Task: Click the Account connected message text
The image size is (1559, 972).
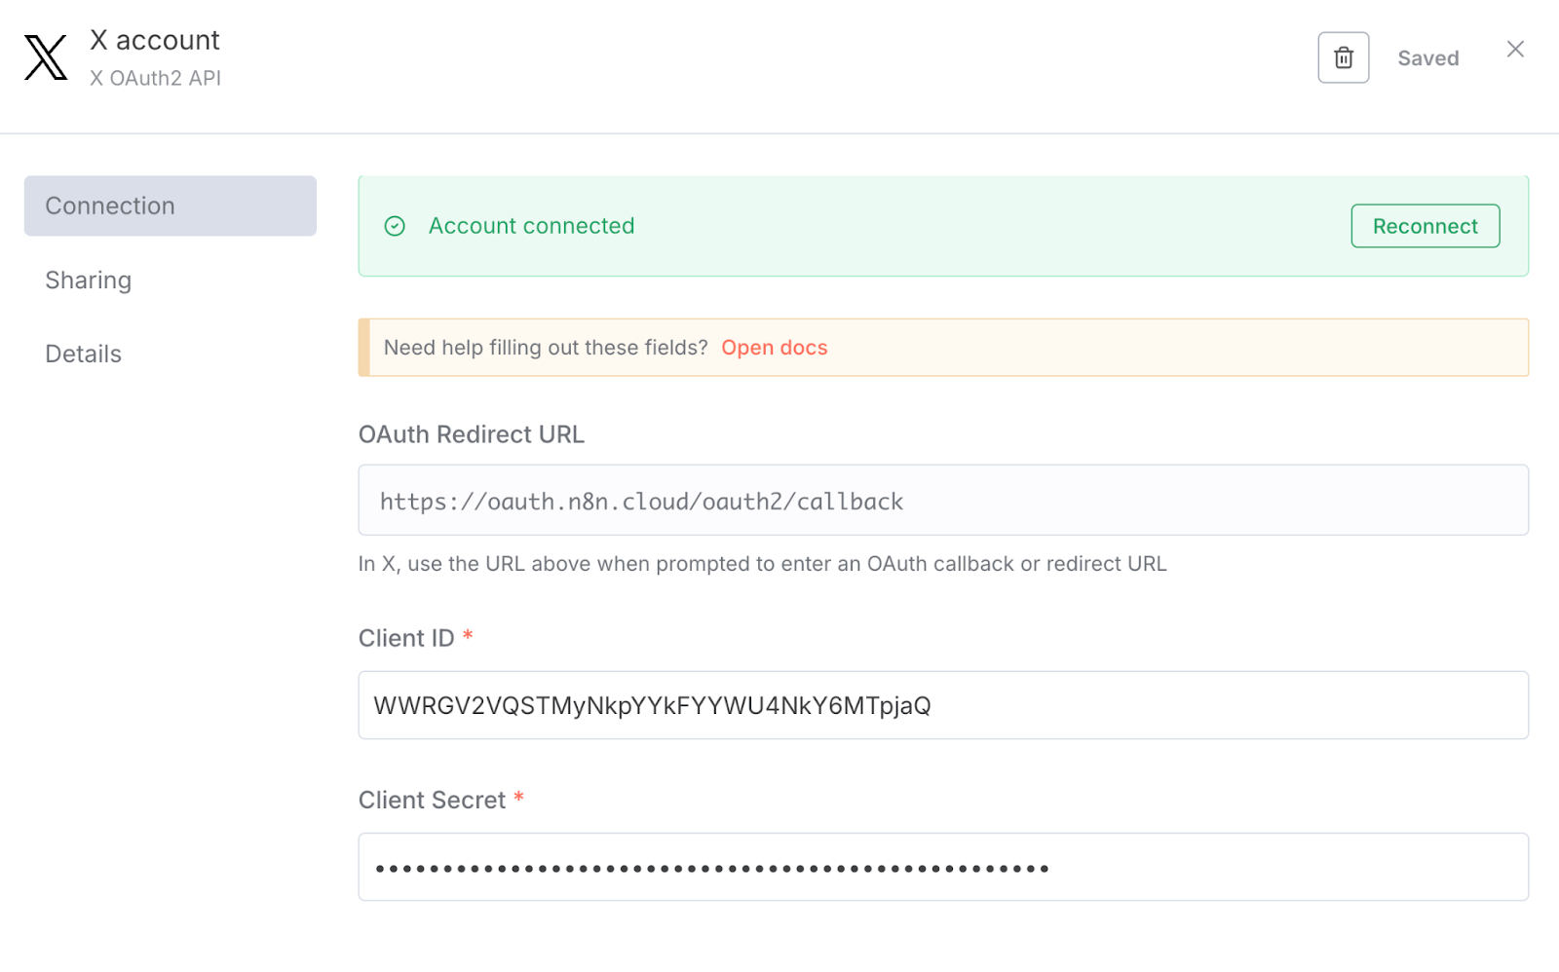Action: click(531, 226)
